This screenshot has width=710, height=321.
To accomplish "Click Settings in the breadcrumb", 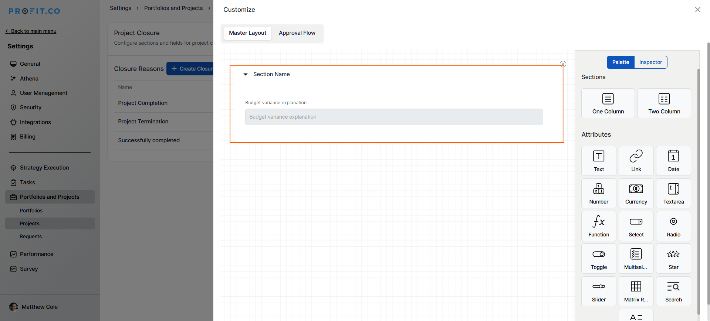I will point(121,8).
